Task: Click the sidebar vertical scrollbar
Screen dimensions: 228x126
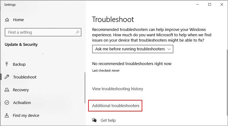Action: click(85, 87)
